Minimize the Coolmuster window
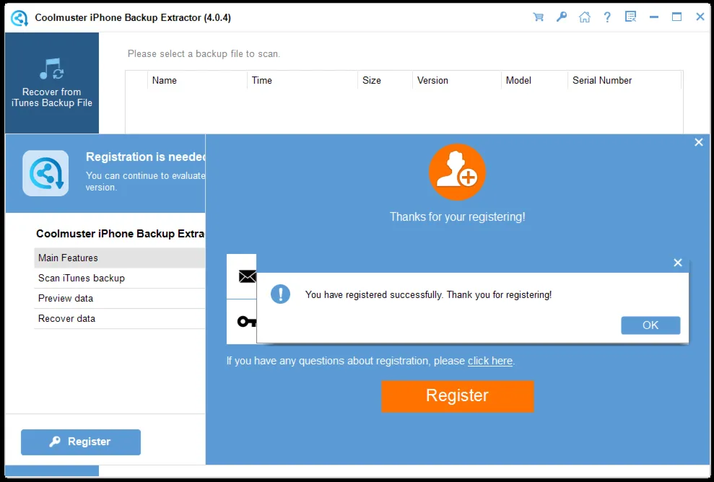Viewport: 714px width, 482px height. coord(654,17)
